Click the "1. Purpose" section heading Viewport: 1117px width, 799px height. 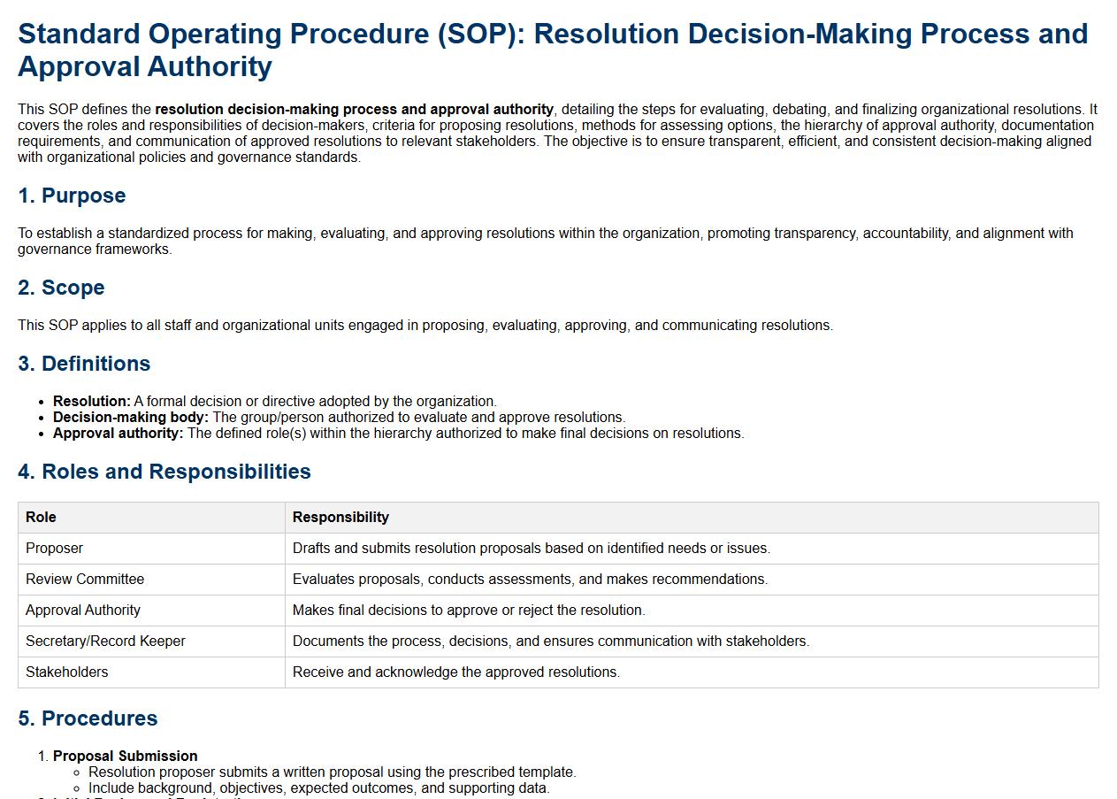point(72,196)
